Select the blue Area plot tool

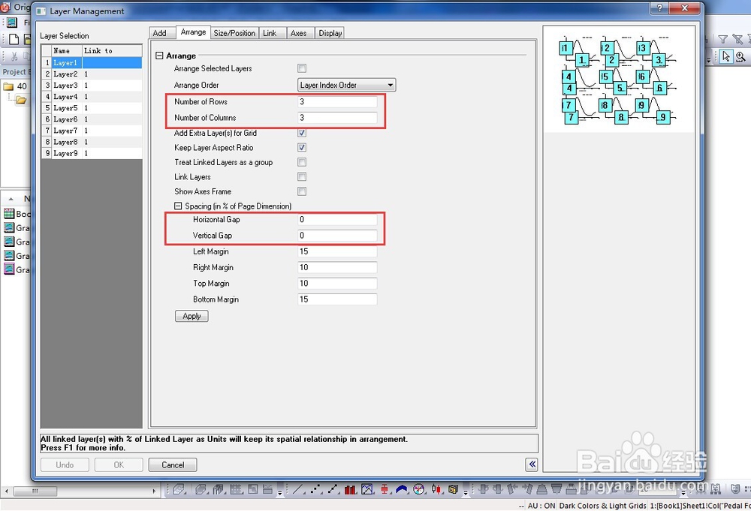[401, 489]
